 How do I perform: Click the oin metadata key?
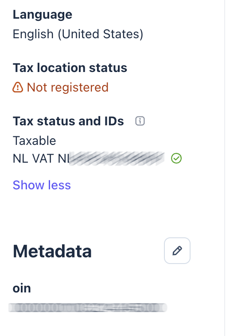click(22, 288)
